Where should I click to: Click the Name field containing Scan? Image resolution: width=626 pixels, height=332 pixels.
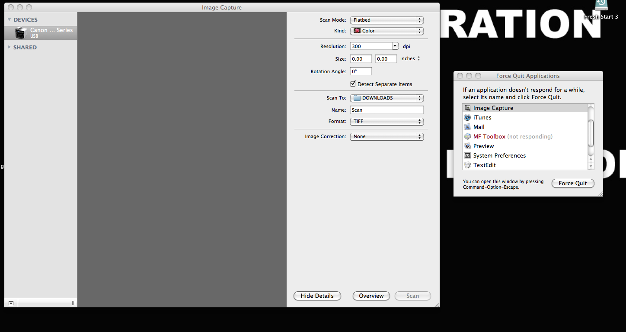[387, 110]
